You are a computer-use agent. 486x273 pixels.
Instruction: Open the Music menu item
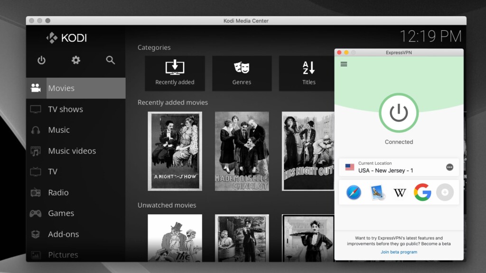(76, 130)
